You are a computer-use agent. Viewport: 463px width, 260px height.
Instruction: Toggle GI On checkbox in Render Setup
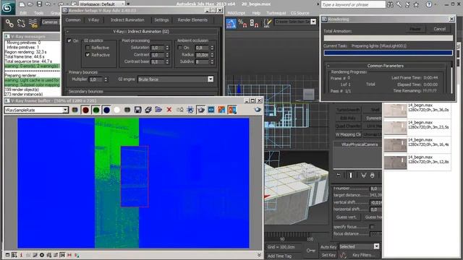click(69, 40)
